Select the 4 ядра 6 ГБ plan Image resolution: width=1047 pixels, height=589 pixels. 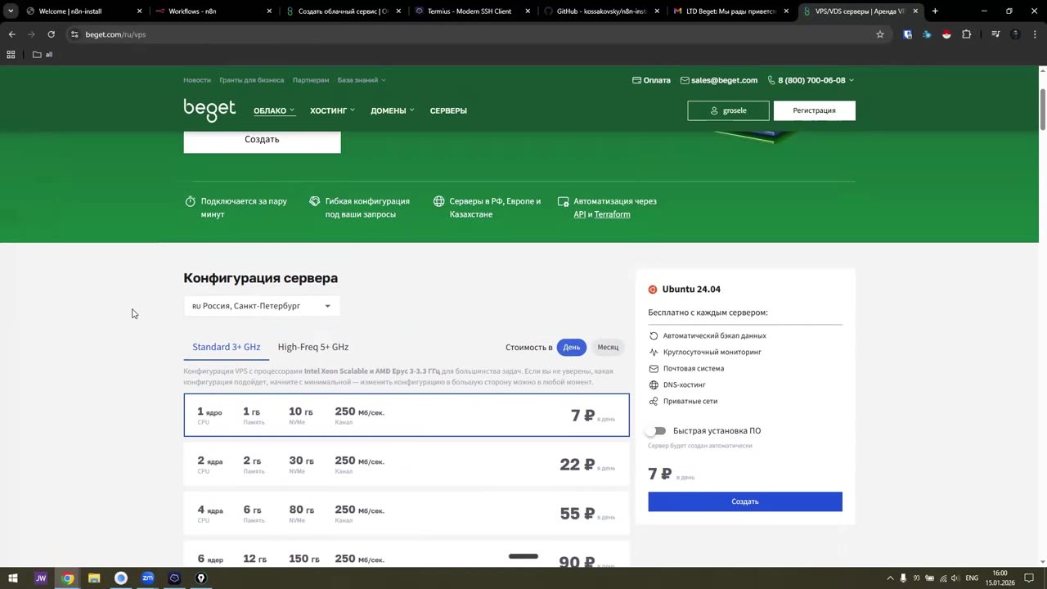click(x=407, y=513)
